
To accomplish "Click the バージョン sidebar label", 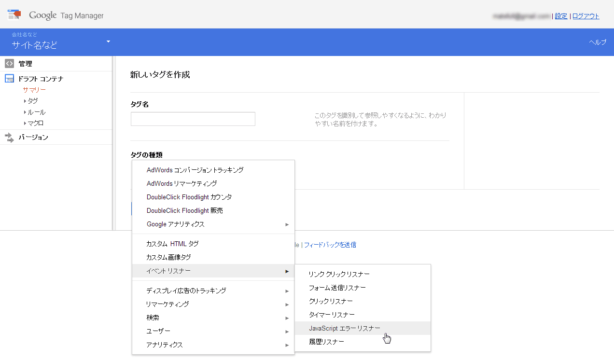I will click(33, 138).
